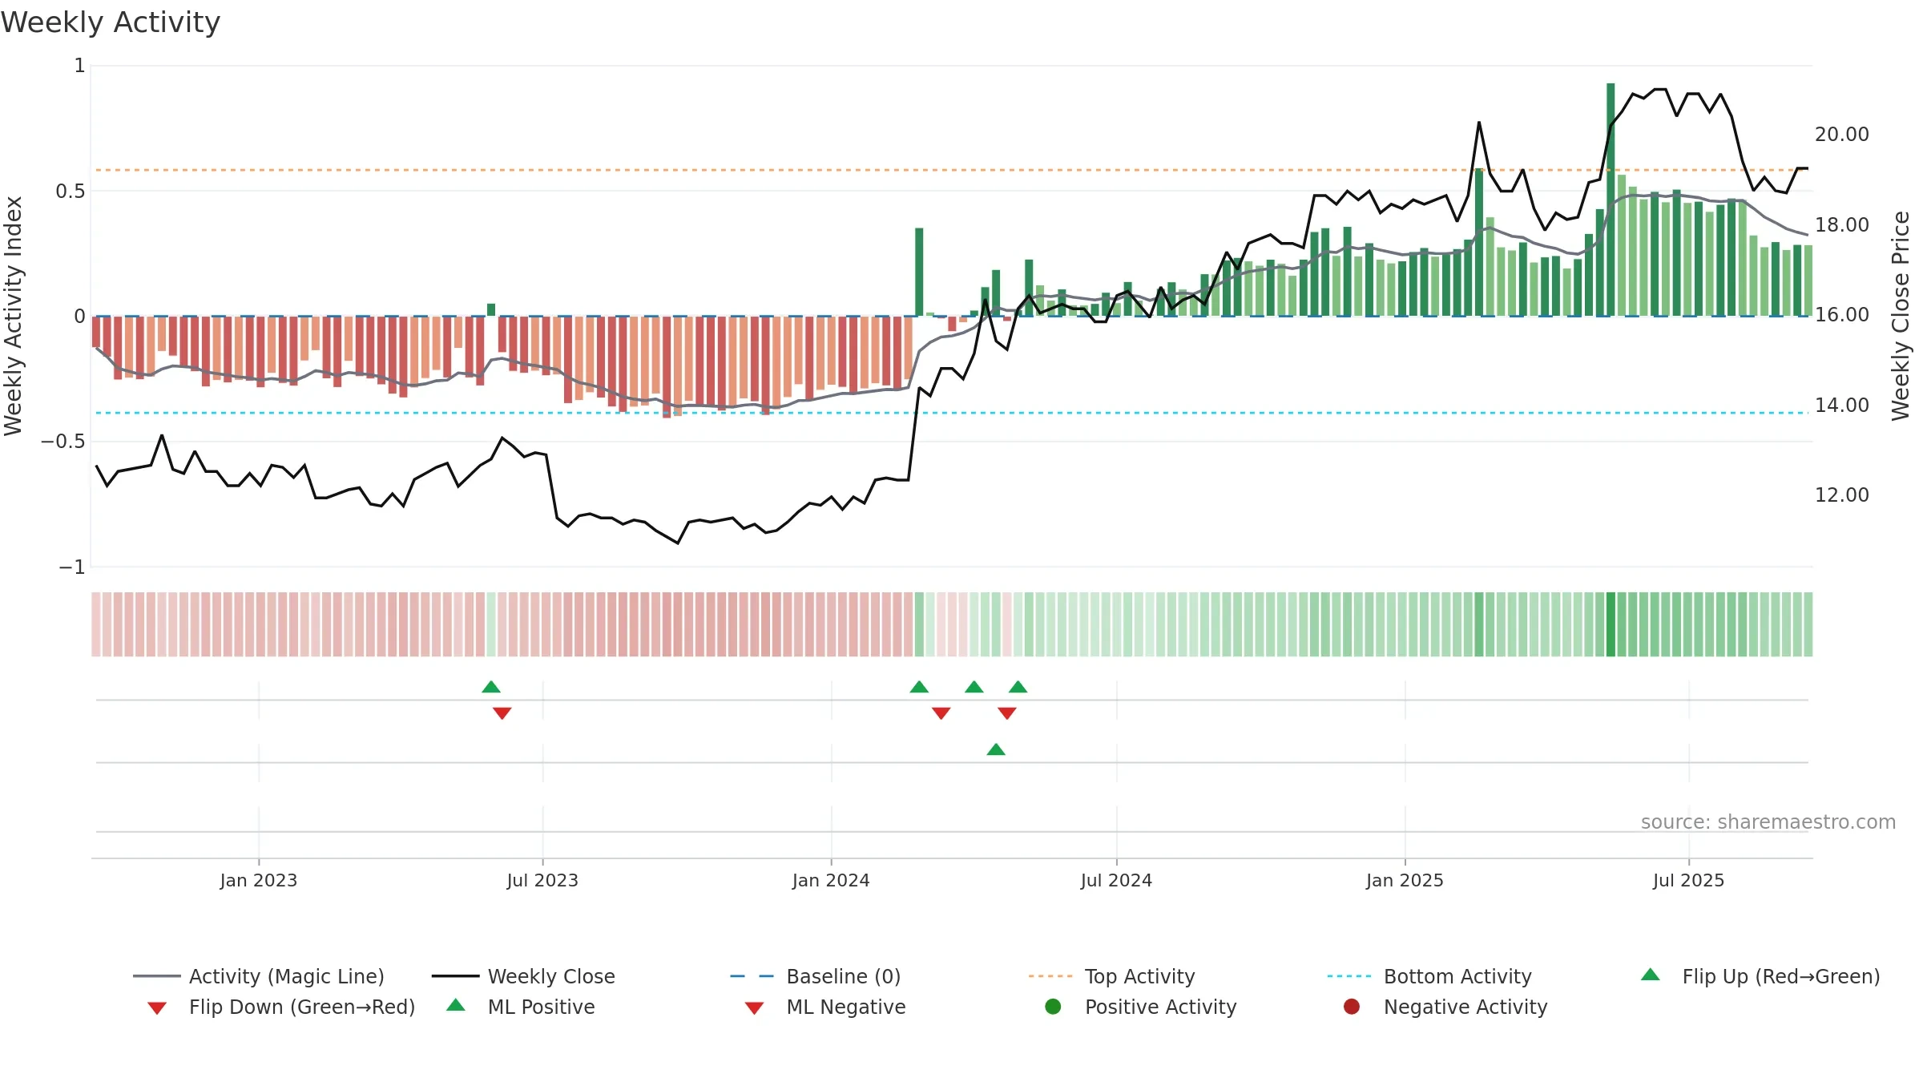
Task: Click the ML Positive triangle on the second marker row
Action: [x=996, y=749]
